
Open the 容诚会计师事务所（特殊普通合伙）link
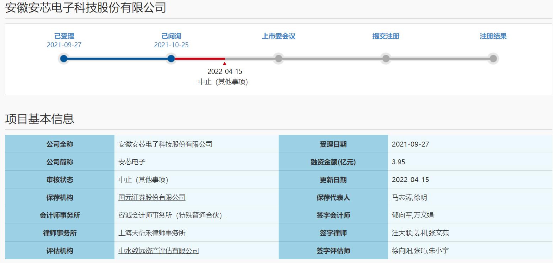pos(172,215)
